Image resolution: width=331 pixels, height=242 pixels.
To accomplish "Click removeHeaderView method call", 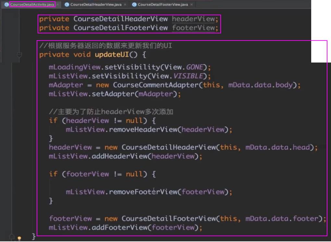I will [145, 130].
